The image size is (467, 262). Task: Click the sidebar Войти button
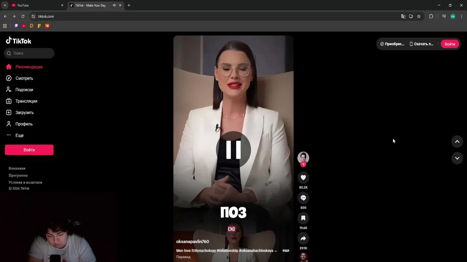point(29,150)
